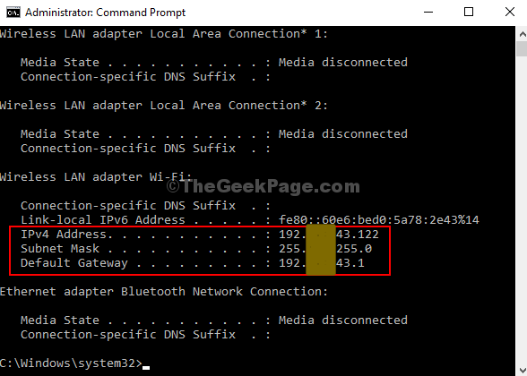Click the IPv4 Address line

(x=200, y=235)
